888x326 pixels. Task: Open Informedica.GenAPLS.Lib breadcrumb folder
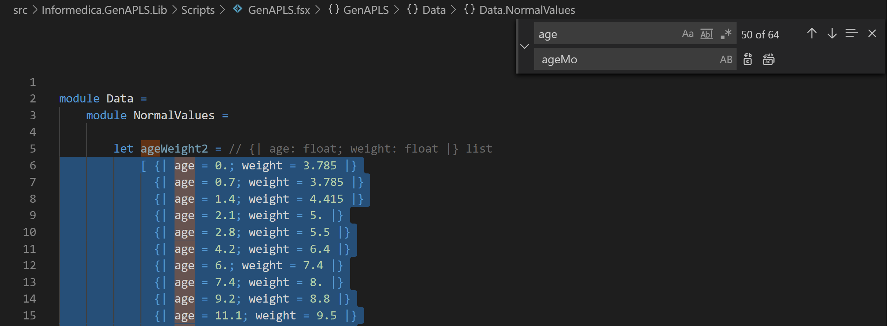tap(104, 10)
